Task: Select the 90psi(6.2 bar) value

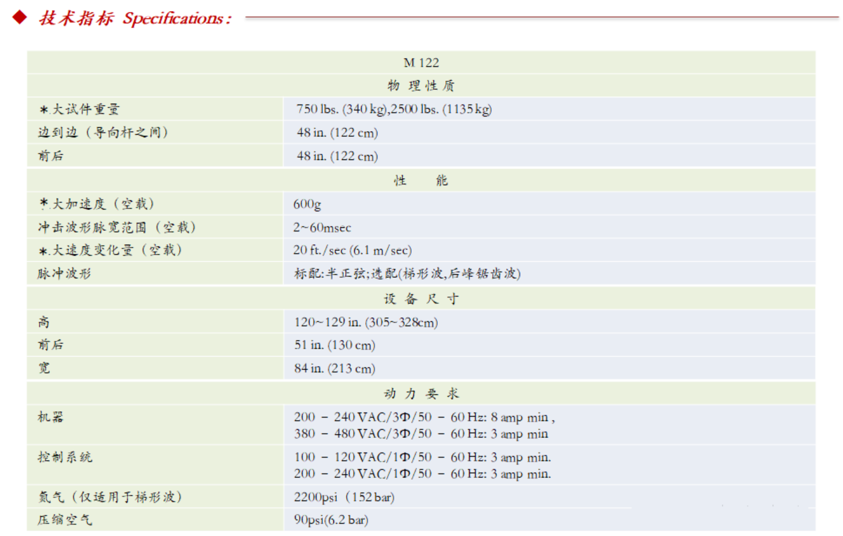Action: pos(331,520)
